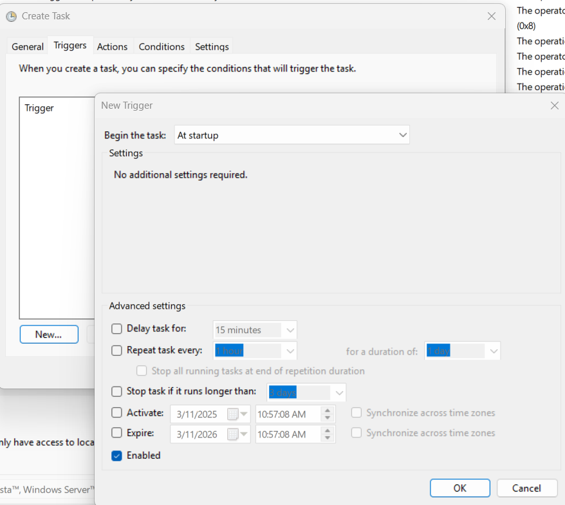Toggle Stop task if it runs longer than
Viewport: 565px width, 505px height.
click(116, 391)
